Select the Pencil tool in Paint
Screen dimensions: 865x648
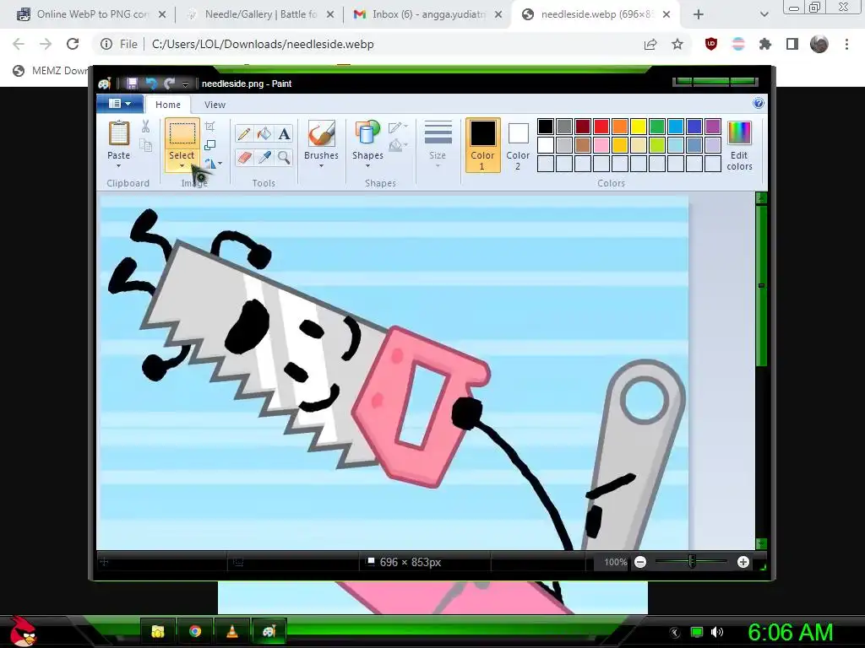pos(244,134)
